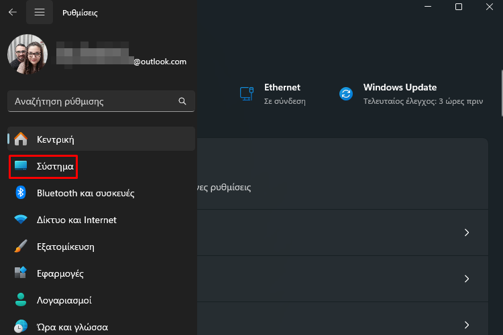Open Bluetooth και συσκευές section
The image size is (503, 335).
coord(101,193)
